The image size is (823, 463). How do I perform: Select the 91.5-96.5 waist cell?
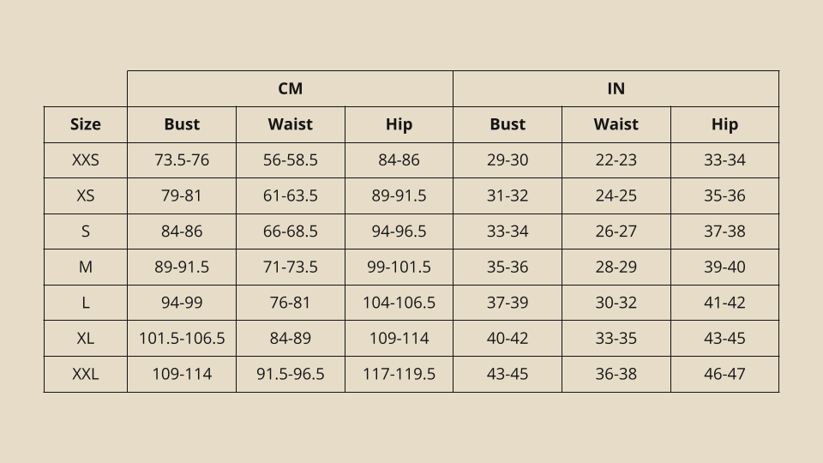point(291,375)
